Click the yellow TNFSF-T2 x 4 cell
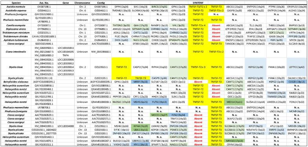 coord(198,25)
